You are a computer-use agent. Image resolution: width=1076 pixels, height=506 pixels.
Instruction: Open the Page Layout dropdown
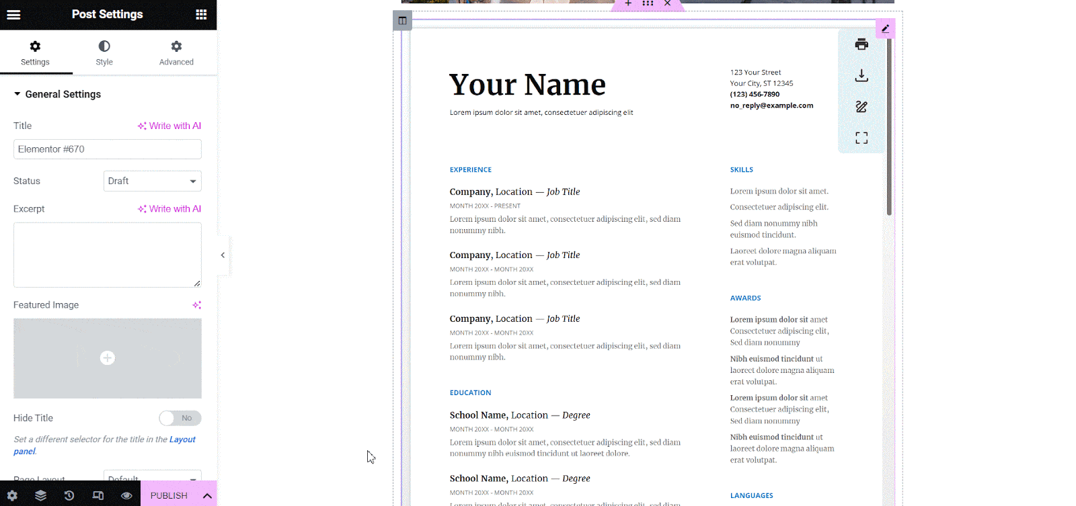click(153, 476)
